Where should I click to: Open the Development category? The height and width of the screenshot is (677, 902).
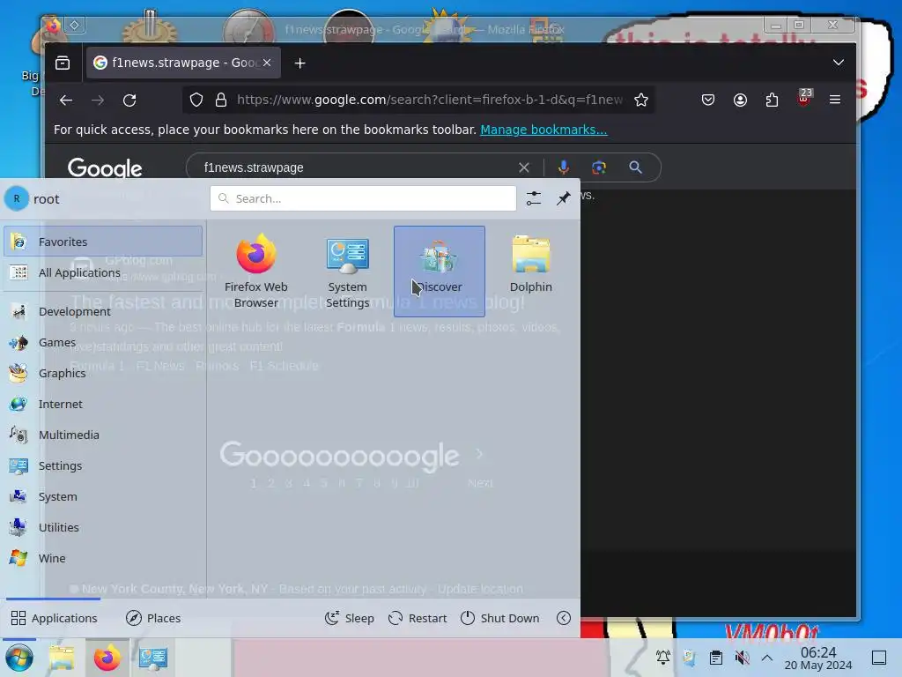104,311
